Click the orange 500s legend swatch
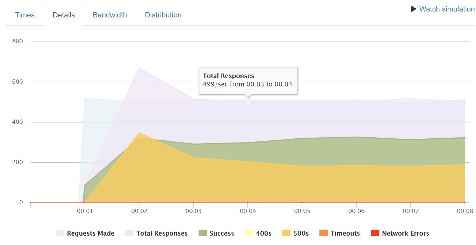Viewport: 476px width, 245px height. coord(287,233)
